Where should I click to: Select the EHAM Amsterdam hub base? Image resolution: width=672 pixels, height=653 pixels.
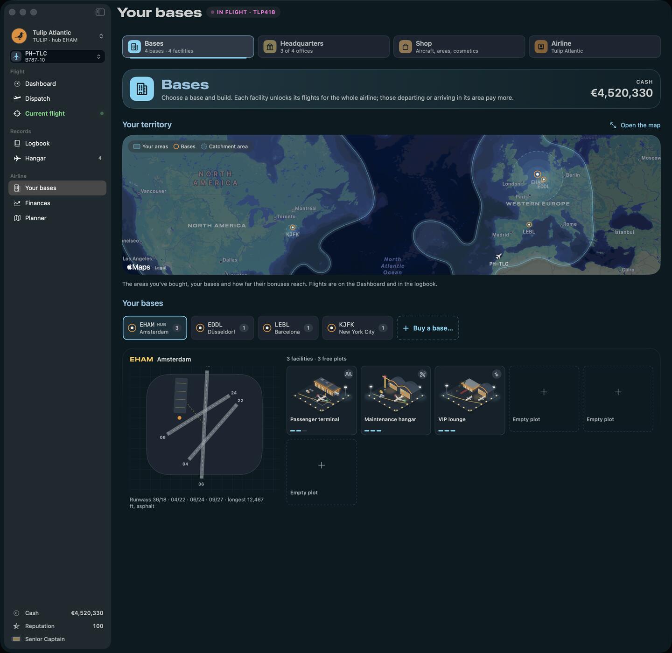coord(155,328)
